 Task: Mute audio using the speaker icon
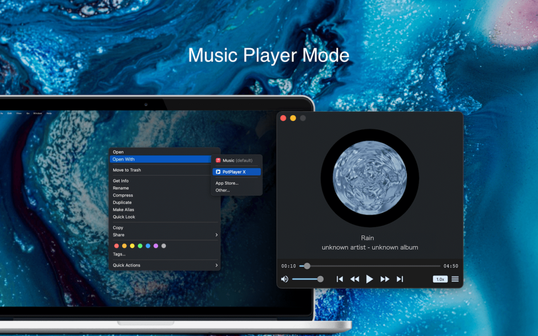(284, 278)
